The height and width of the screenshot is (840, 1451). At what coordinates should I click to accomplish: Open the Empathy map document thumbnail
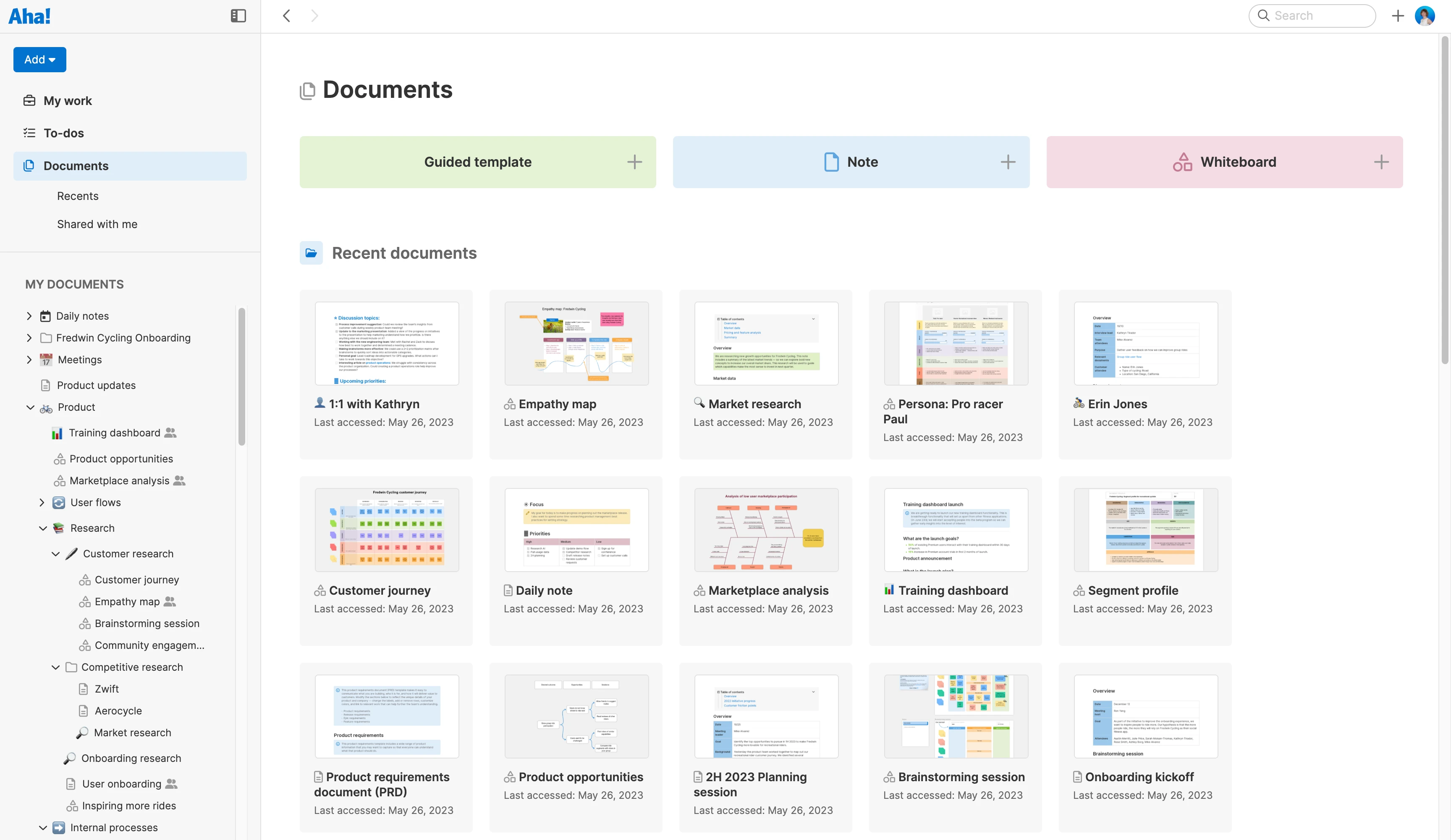click(576, 344)
